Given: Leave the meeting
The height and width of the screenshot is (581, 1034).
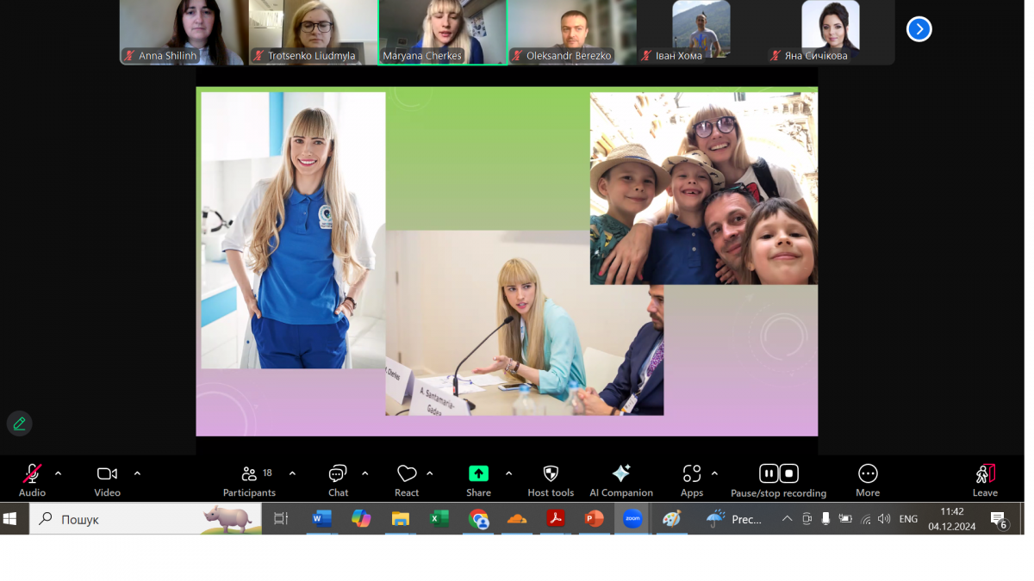Looking at the screenshot, I should [x=985, y=474].
